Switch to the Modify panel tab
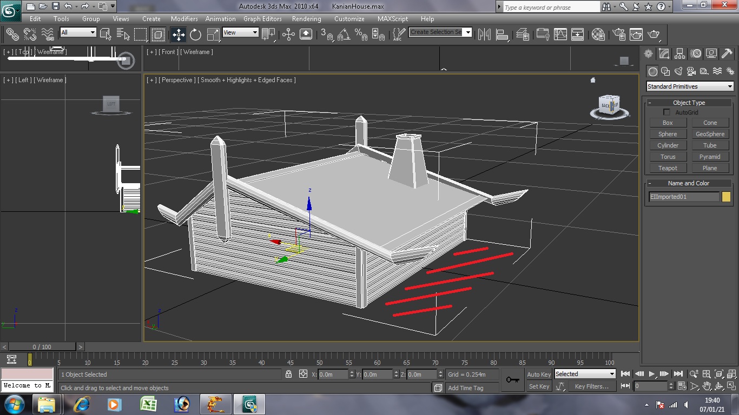Image resolution: width=739 pixels, height=415 pixels. pos(664,53)
